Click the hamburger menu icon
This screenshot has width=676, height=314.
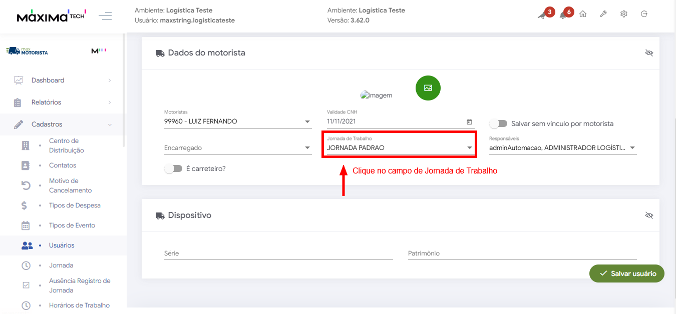[x=105, y=16]
